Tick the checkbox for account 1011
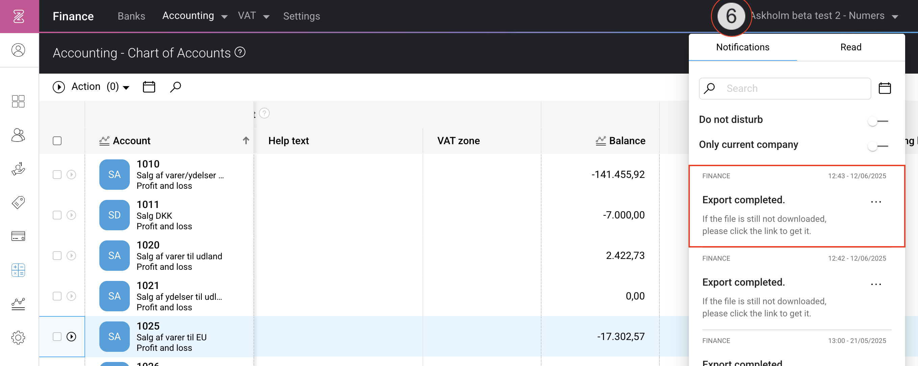Viewport: 918px width, 366px height. pyautogui.click(x=57, y=215)
